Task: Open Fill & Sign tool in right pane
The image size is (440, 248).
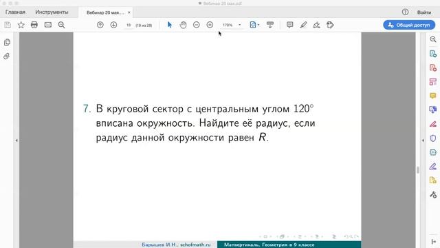Action: point(433,166)
